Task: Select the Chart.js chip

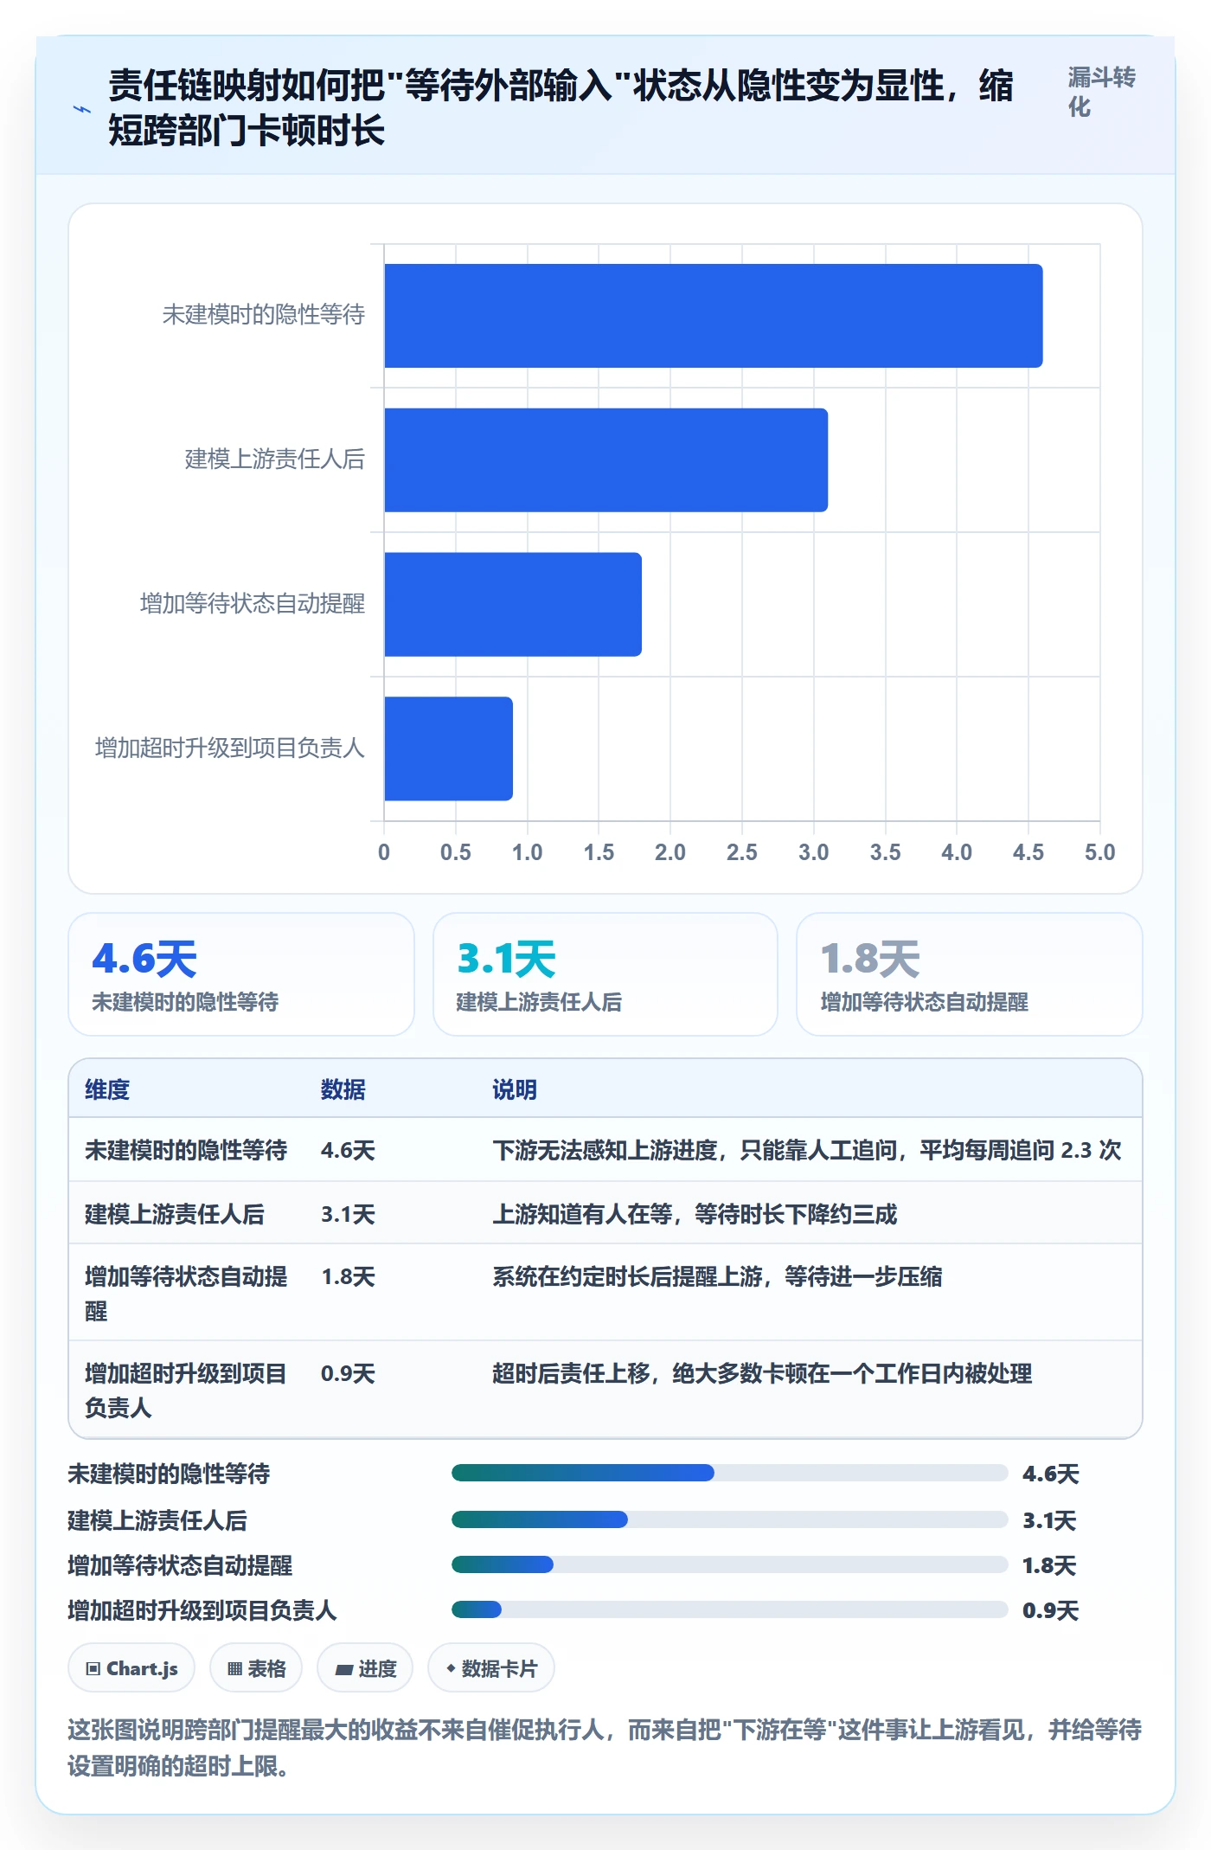Action: point(131,1667)
